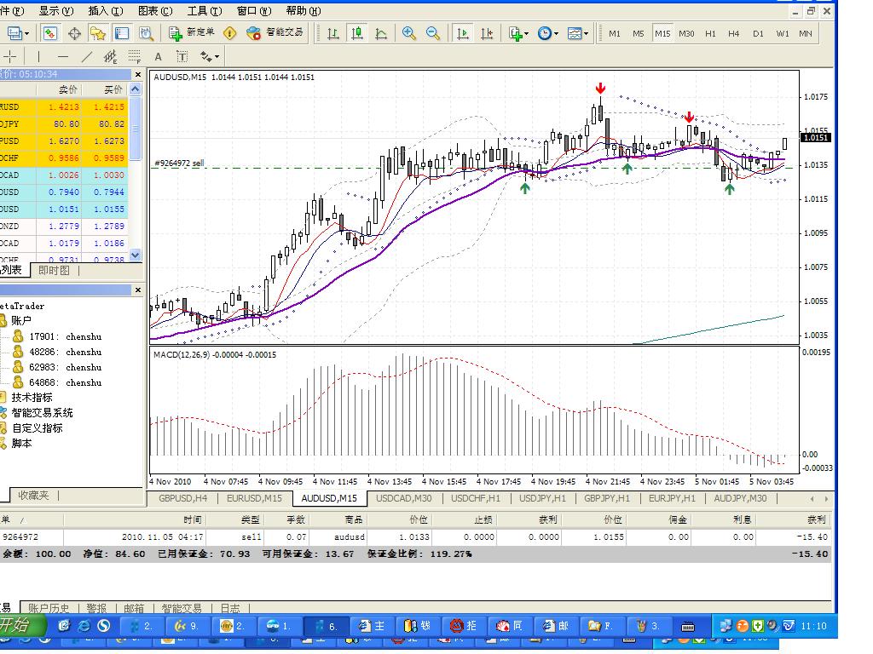Switch chart to line chart mode
The height and width of the screenshot is (654, 873).
tap(381, 34)
